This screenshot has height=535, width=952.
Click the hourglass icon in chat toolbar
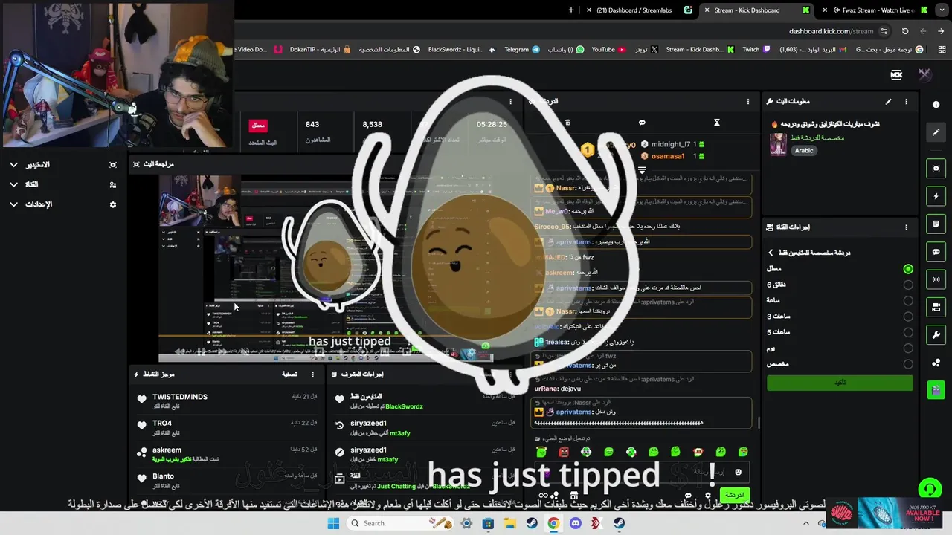(x=717, y=123)
